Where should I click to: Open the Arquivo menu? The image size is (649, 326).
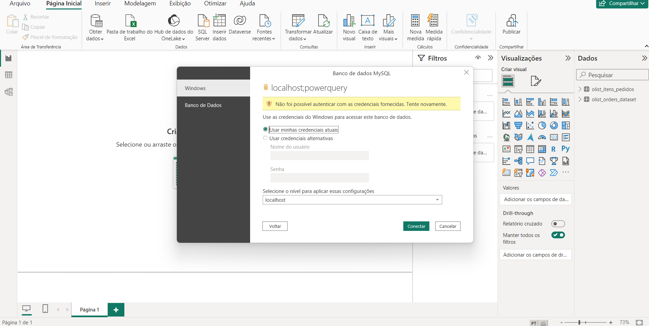click(x=20, y=4)
